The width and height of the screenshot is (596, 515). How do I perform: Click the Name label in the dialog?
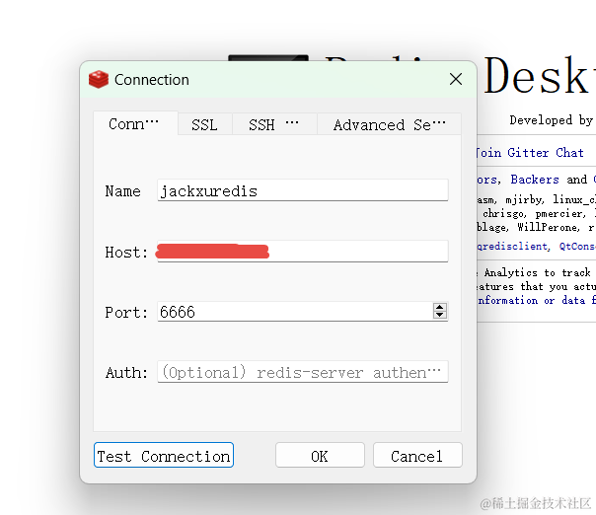[122, 191]
